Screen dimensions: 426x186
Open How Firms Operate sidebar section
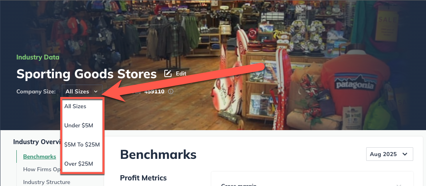click(x=41, y=169)
